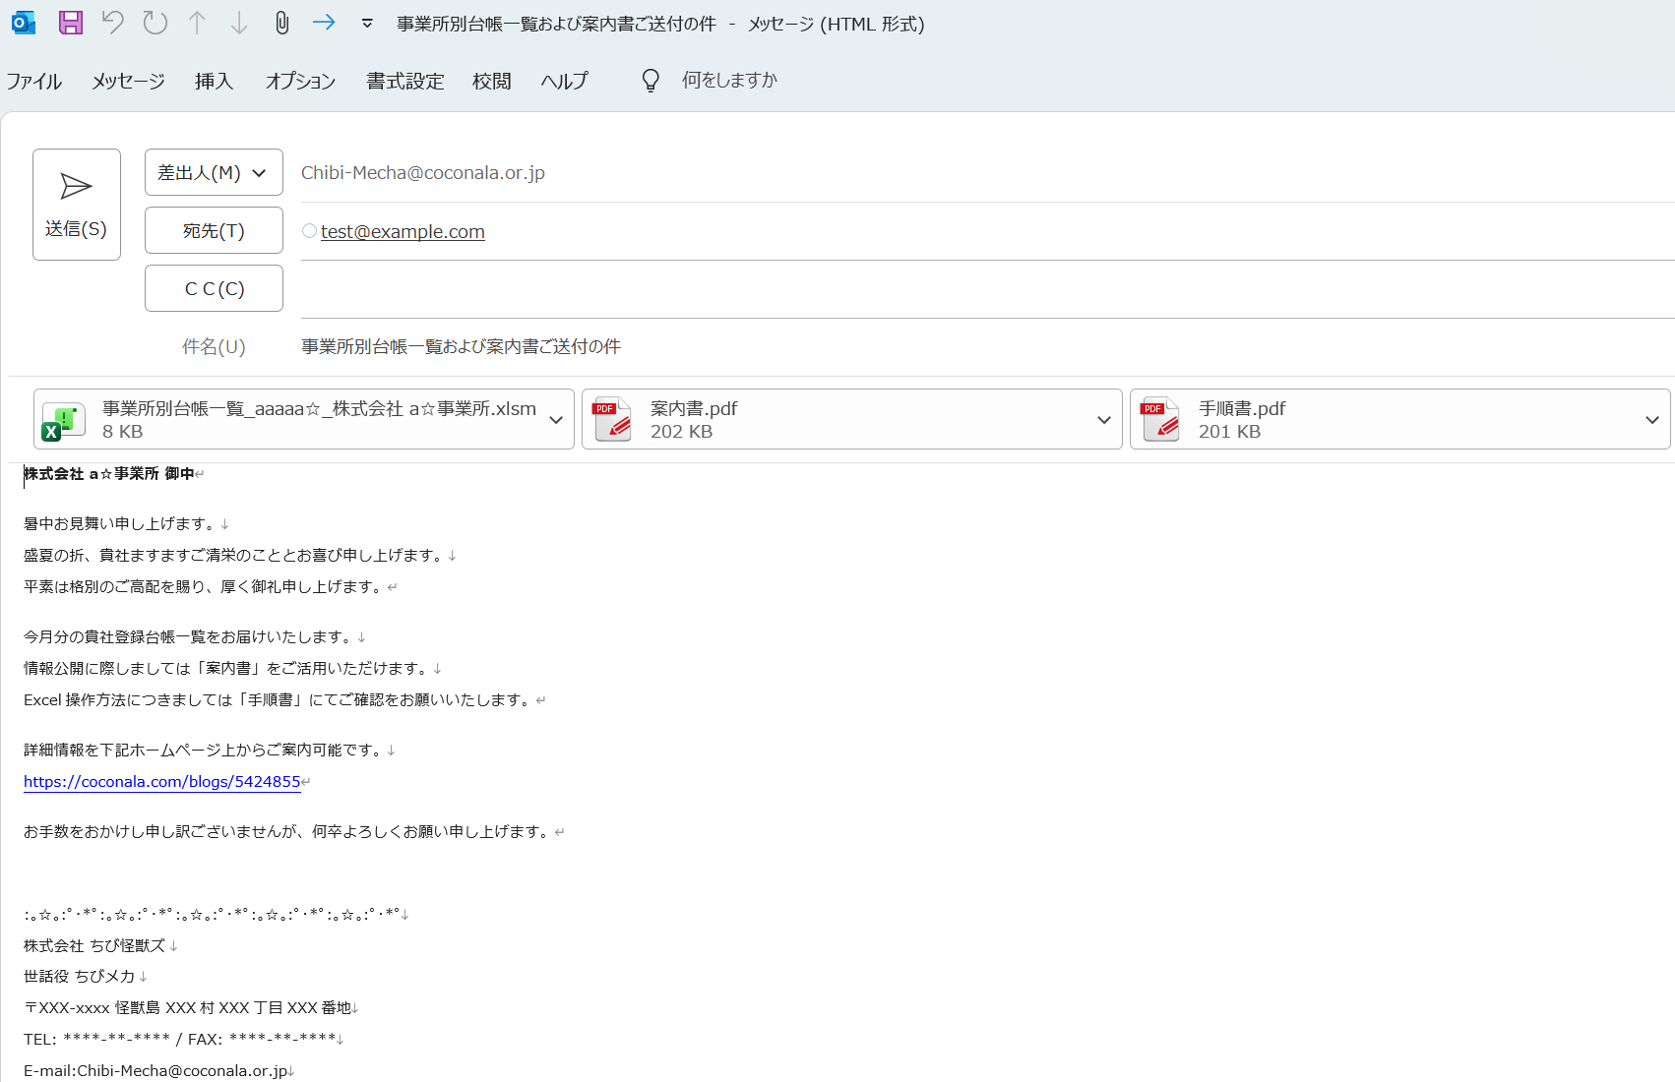Click the Save icon in quick access toolbar
Image resolution: width=1675 pixels, height=1082 pixels.
71,23
